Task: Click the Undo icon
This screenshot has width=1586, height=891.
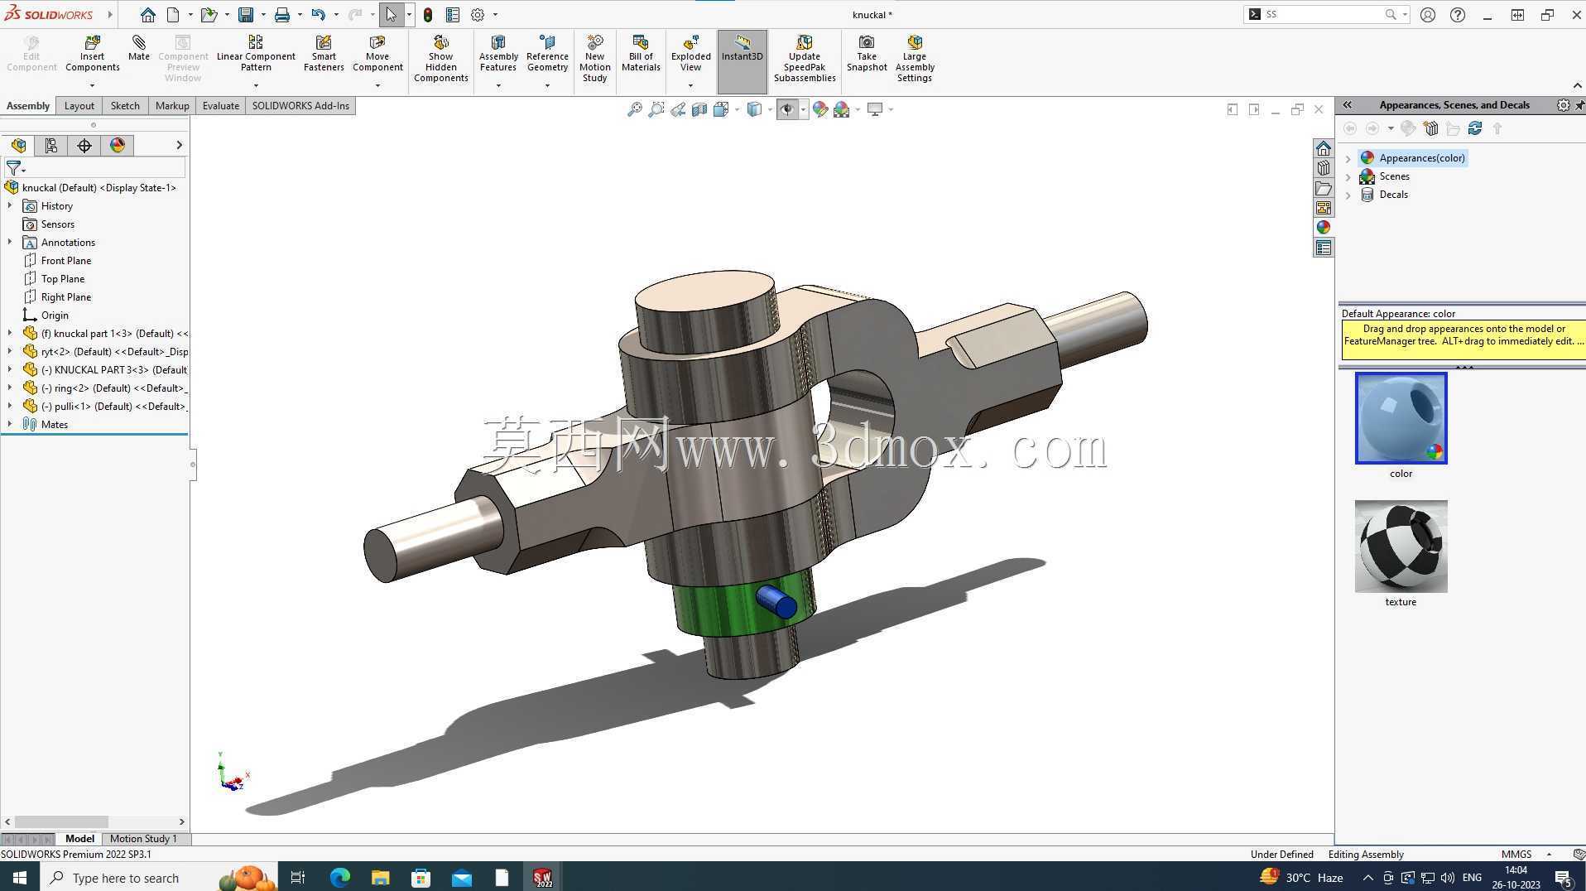Action: (x=319, y=15)
